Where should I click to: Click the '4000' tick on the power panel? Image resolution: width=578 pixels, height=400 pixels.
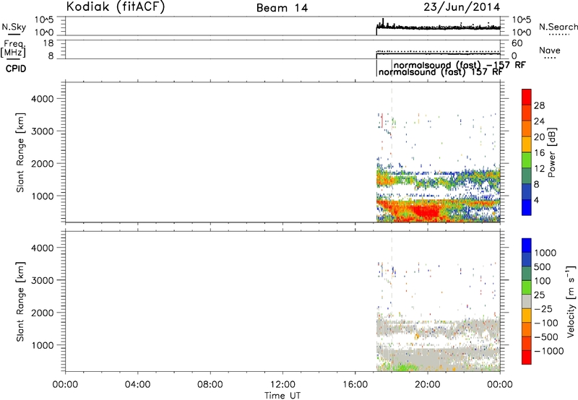tap(43, 99)
